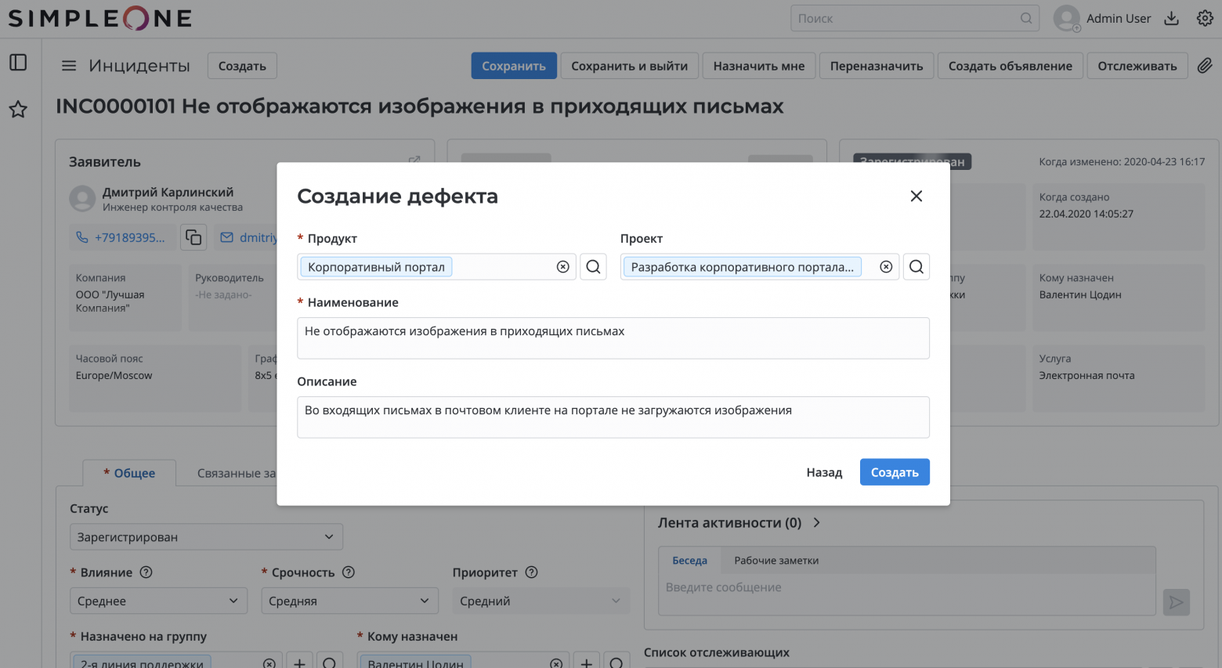Collapse the left sidebar panel icon
Screen dimensions: 1222x668
(x=17, y=62)
